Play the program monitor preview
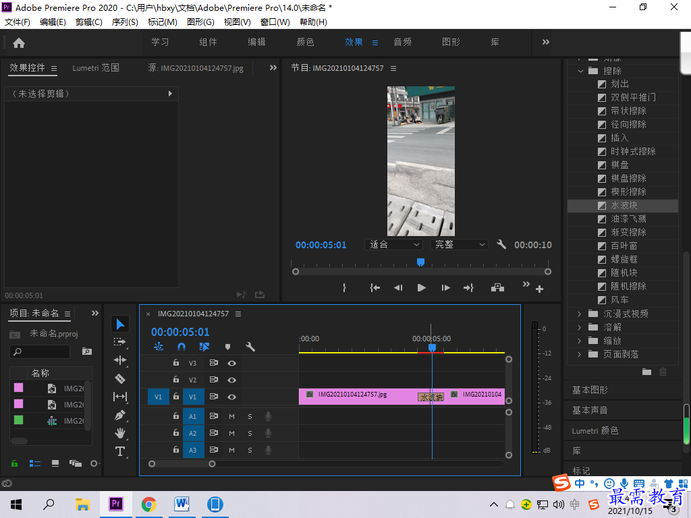Screen dimensions: 691x518 421,287
